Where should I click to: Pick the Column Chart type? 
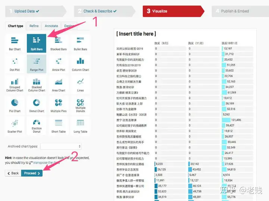click(x=80, y=64)
